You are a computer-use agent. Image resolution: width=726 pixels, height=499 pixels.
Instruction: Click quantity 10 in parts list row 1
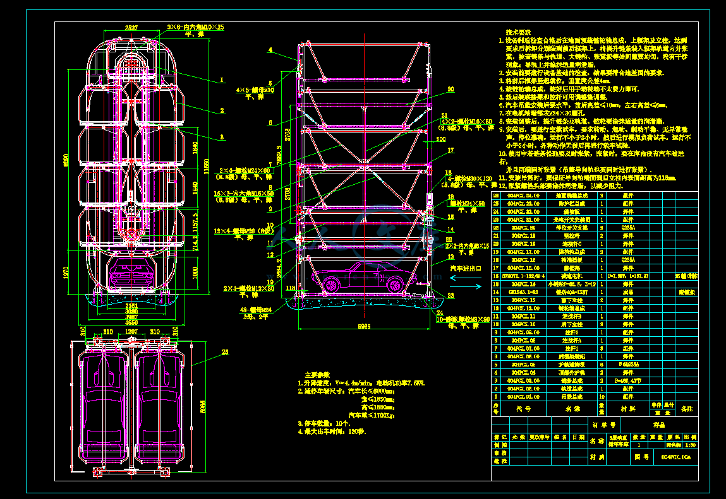coord(602,397)
